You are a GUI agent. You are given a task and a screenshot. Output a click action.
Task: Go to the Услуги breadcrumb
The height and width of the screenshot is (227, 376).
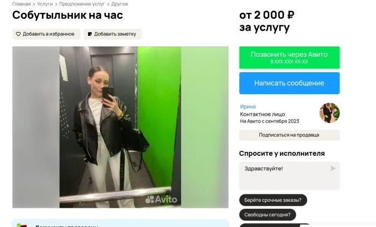[45, 4]
